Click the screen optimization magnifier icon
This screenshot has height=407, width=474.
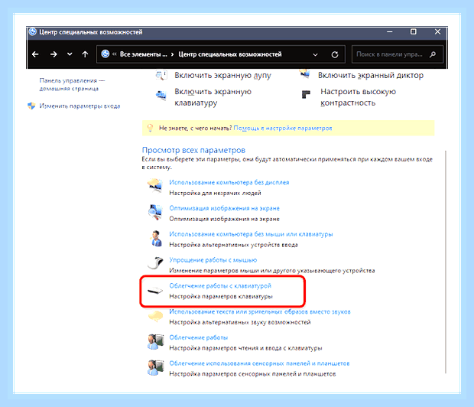coord(155,212)
